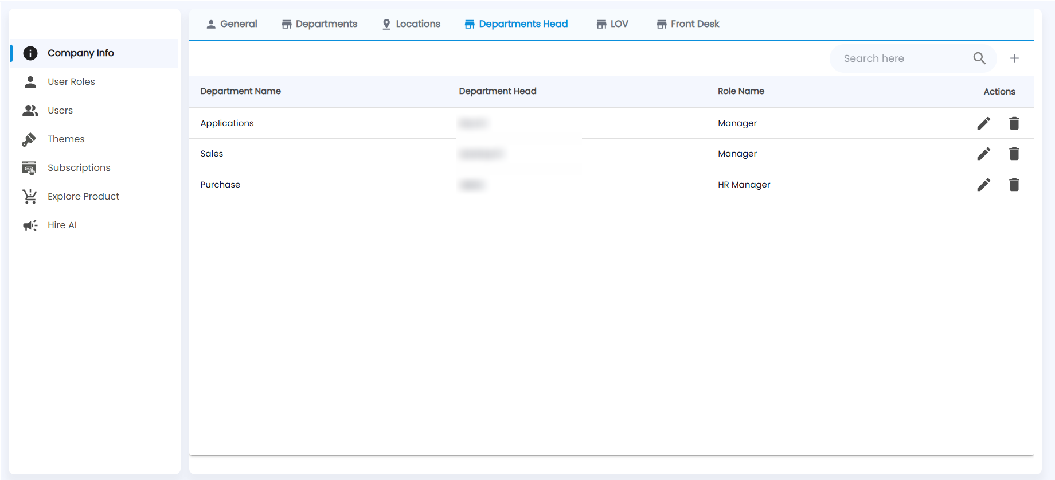
Task: Open the LOV tab
Action: click(x=612, y=24)
